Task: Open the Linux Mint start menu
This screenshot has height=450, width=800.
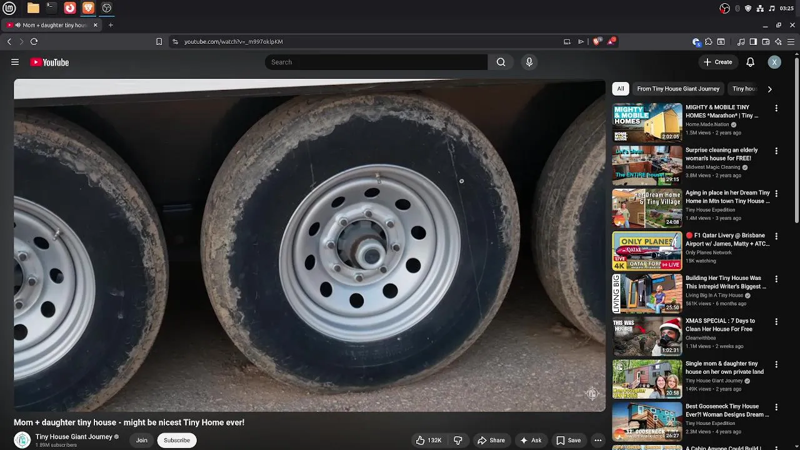Action: [x=11, y=8]
